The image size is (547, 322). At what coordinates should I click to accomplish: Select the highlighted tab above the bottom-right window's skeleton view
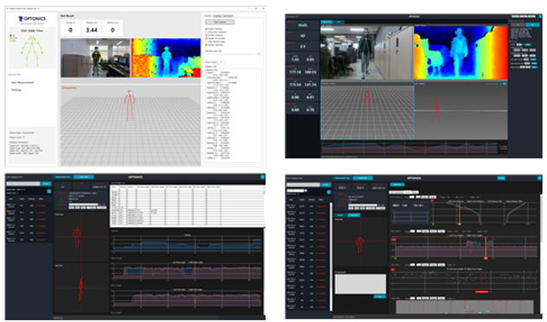[x=354, y=215]
